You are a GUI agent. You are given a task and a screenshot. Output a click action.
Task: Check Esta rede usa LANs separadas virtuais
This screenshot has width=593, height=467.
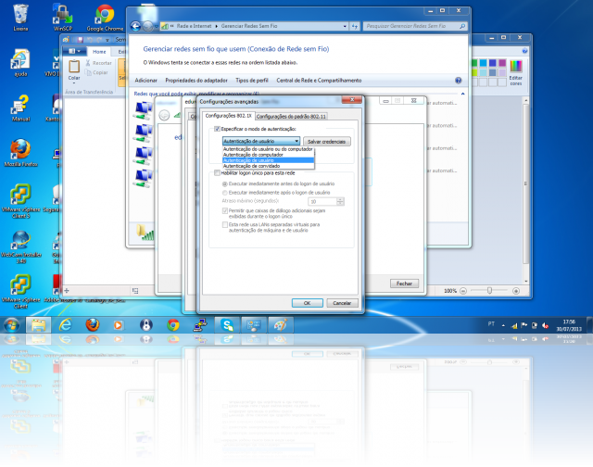(x=225, y=224)
